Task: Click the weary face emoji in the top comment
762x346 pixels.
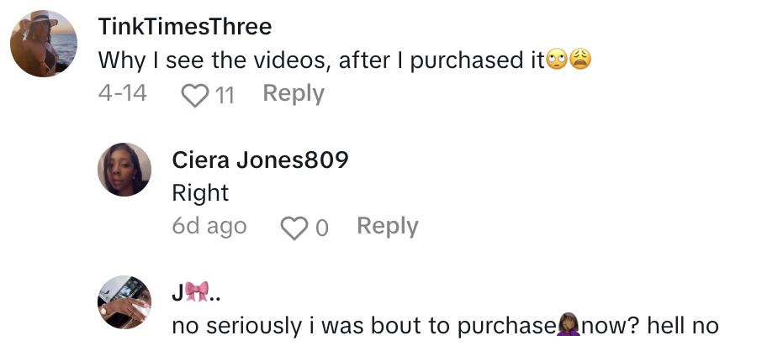Action: [x=579, y=61]
